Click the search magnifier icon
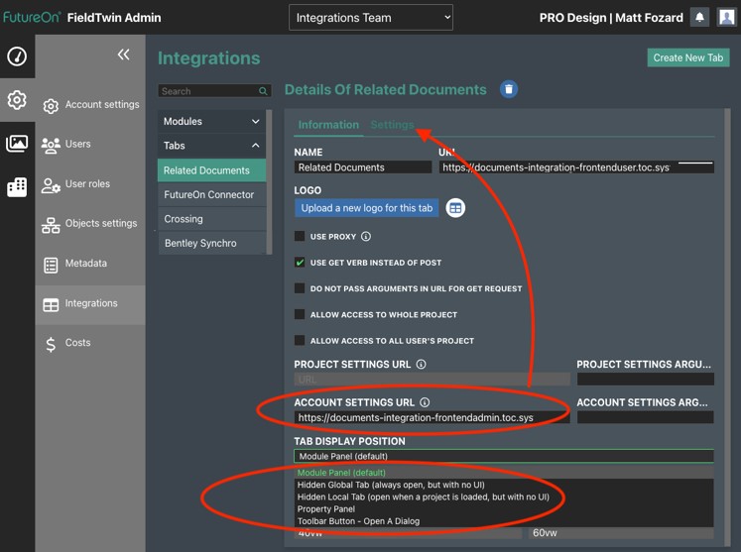This screenshot has height=552, width=741. pos(263,91)
